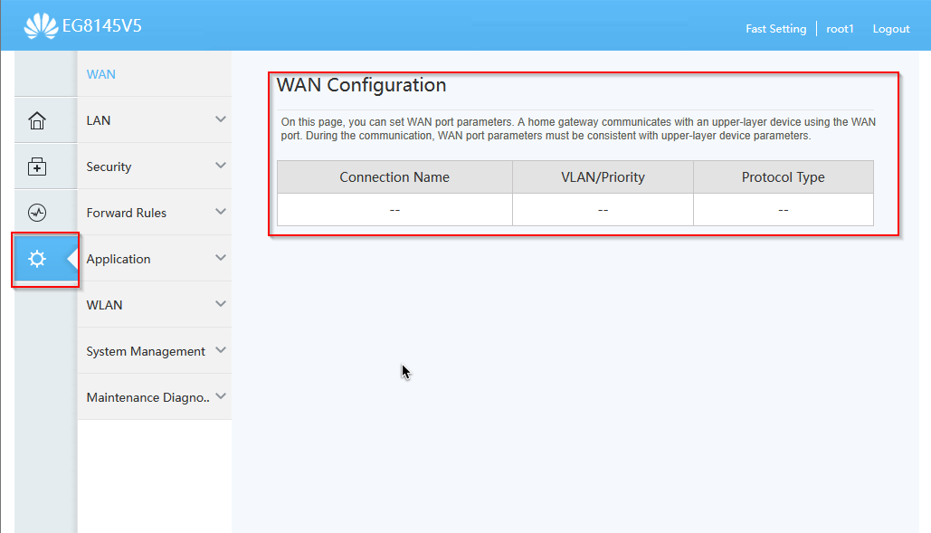The width and height of the screenshot is (931, 533).
Task: Click the WAN Configuration heading
Action: click(x=361, y=85)
